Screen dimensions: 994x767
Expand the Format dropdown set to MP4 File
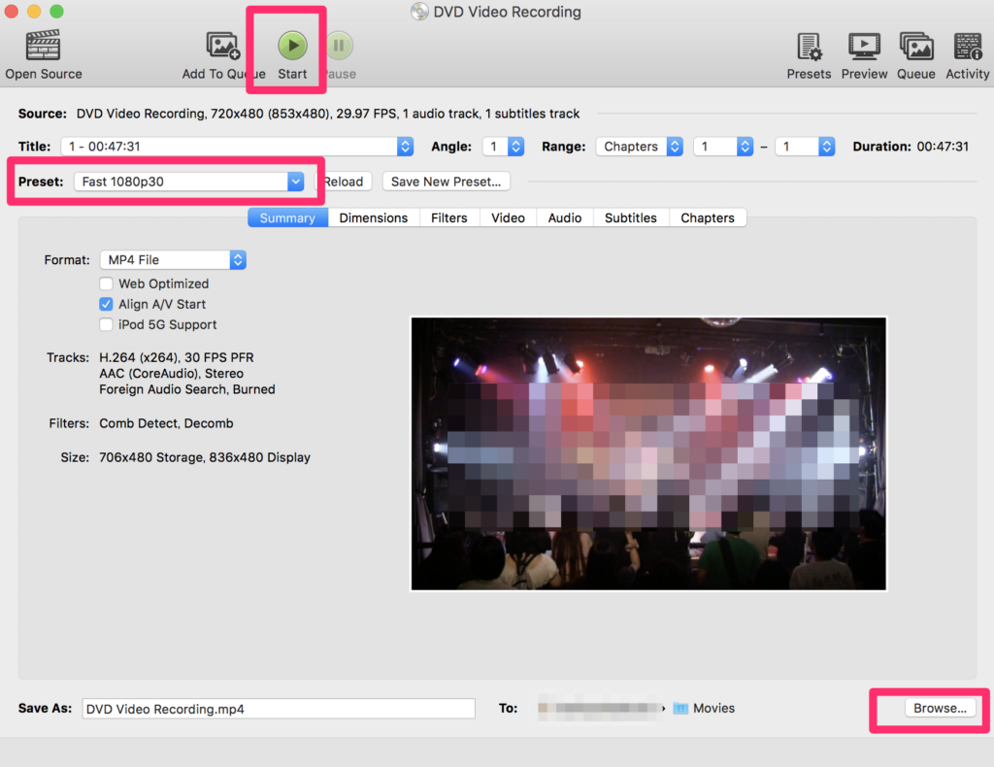[x=173, y=260]
